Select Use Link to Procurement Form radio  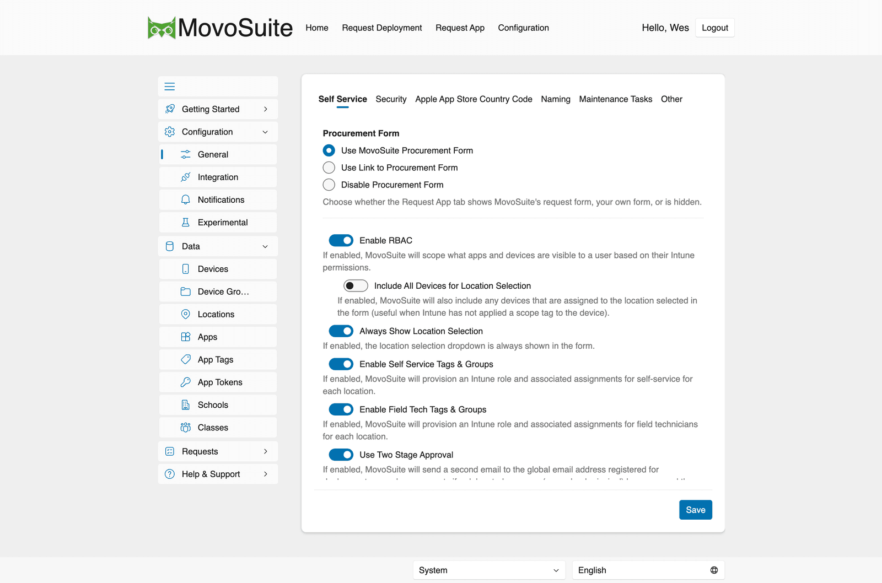pos(329,168)
